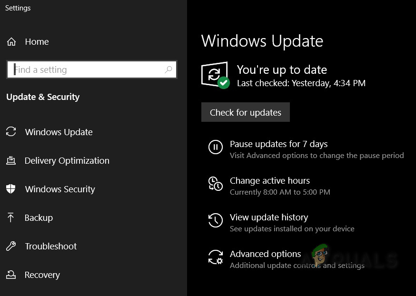
Task: Click the View update history clock icon
Action: pyautogui.click(x=216, y=220)
